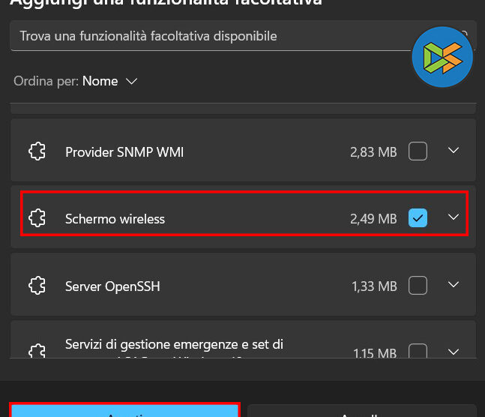Check the Servizi di gestione emergenze box
This screenshot has width=485, height=417.
pos(418,351)
